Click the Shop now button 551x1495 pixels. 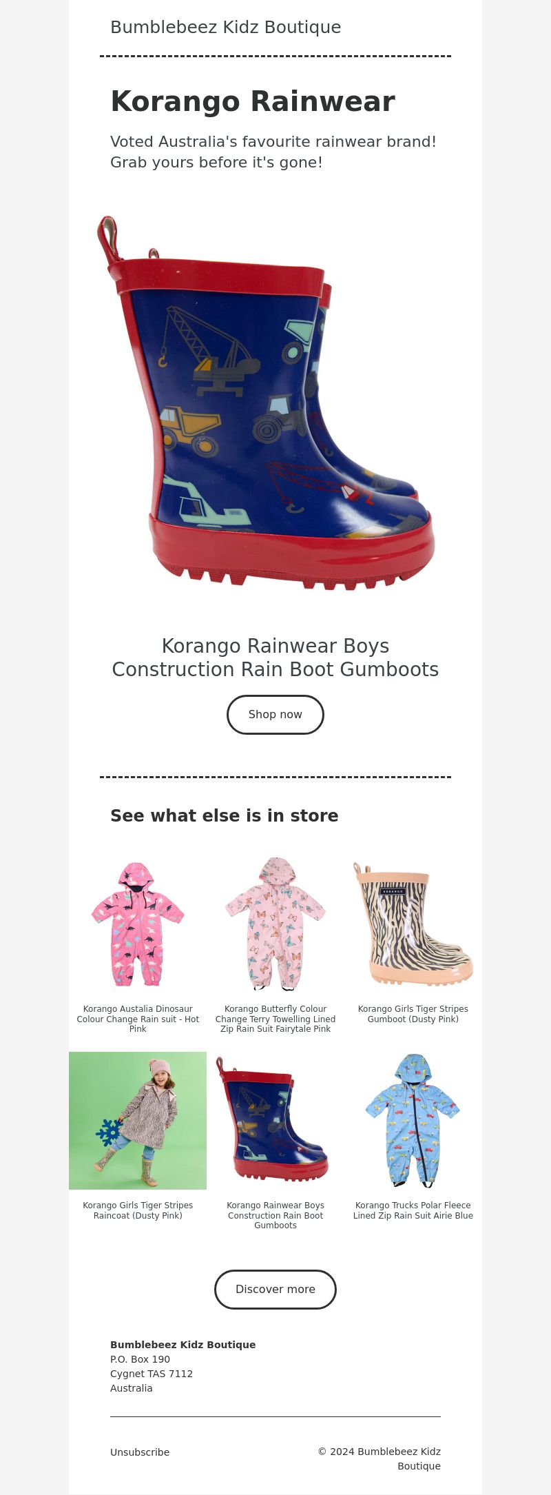[x=275, y=715]
